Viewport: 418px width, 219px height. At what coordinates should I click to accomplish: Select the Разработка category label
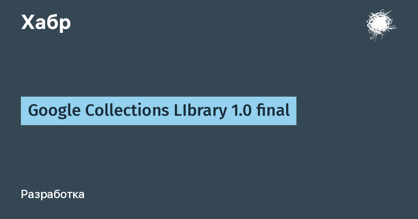pos(53,195)
